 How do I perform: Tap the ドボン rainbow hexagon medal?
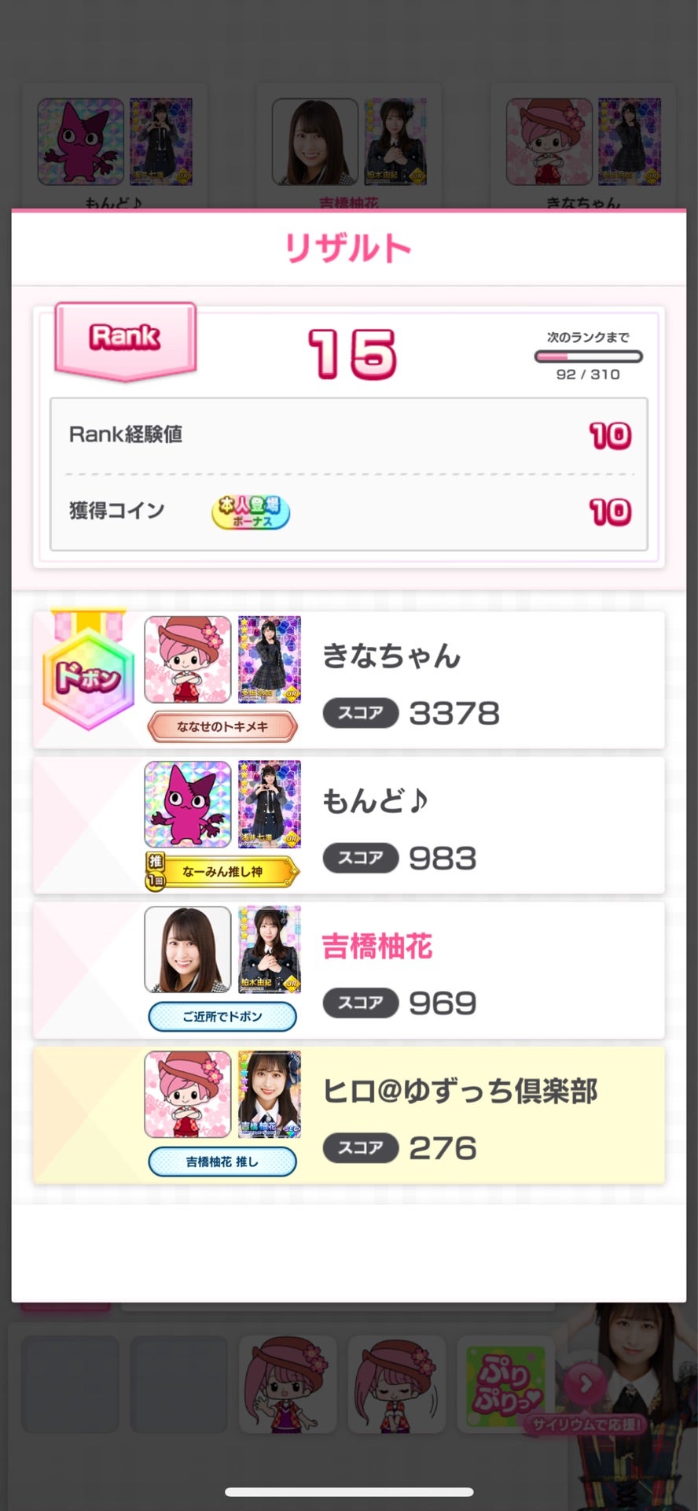coord(88,672)
